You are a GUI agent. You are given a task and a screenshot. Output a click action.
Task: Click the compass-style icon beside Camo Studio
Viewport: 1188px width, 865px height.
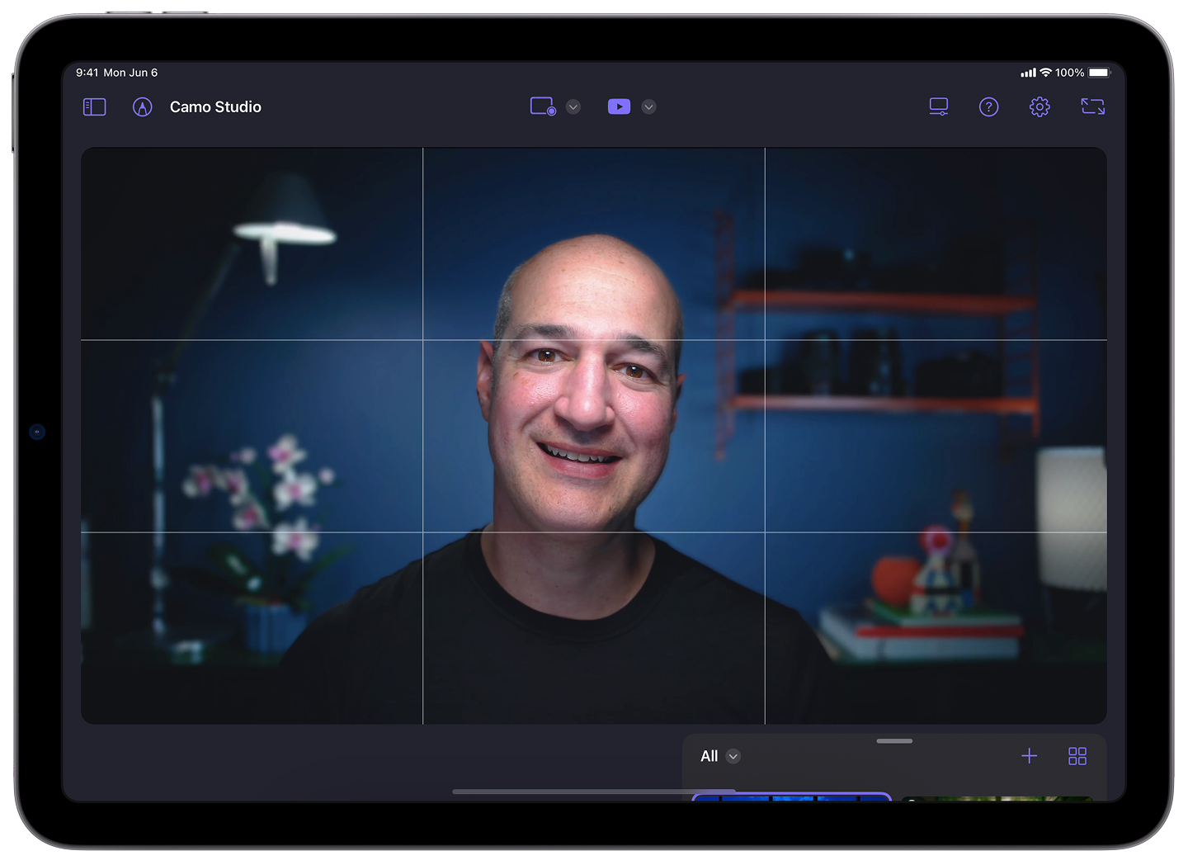[143, 107]
